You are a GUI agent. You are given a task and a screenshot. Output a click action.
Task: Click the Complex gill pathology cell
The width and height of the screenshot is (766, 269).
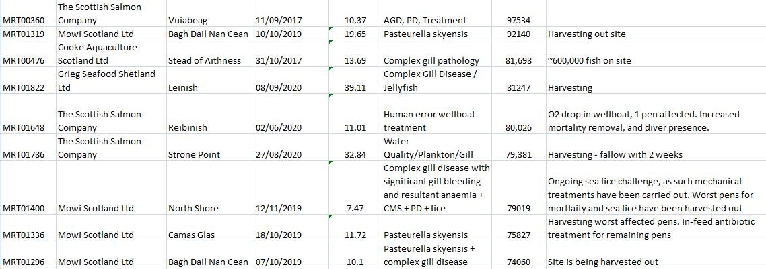point(431,60)
